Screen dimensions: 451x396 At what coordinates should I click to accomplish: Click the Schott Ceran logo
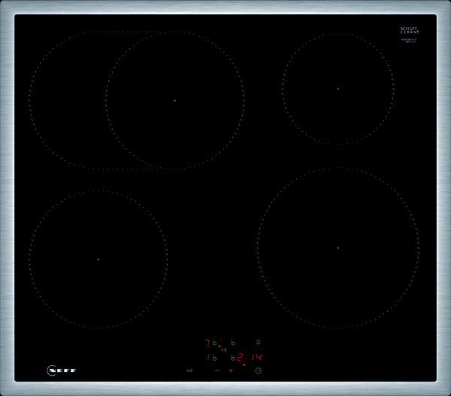(408, 31)
